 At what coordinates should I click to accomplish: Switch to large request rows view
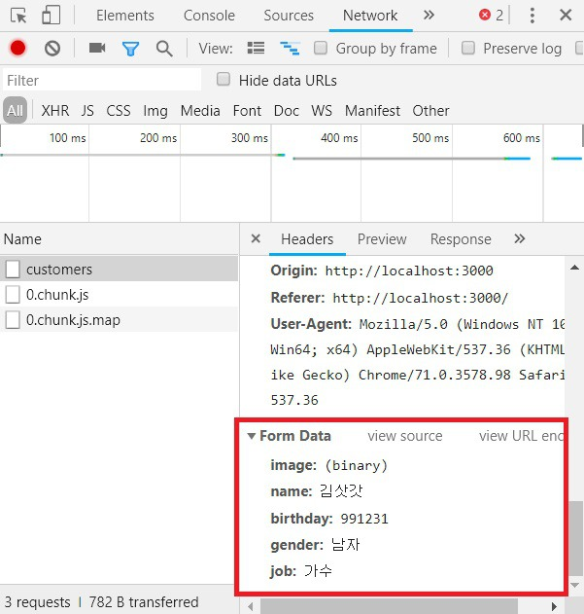coord(256,48)
